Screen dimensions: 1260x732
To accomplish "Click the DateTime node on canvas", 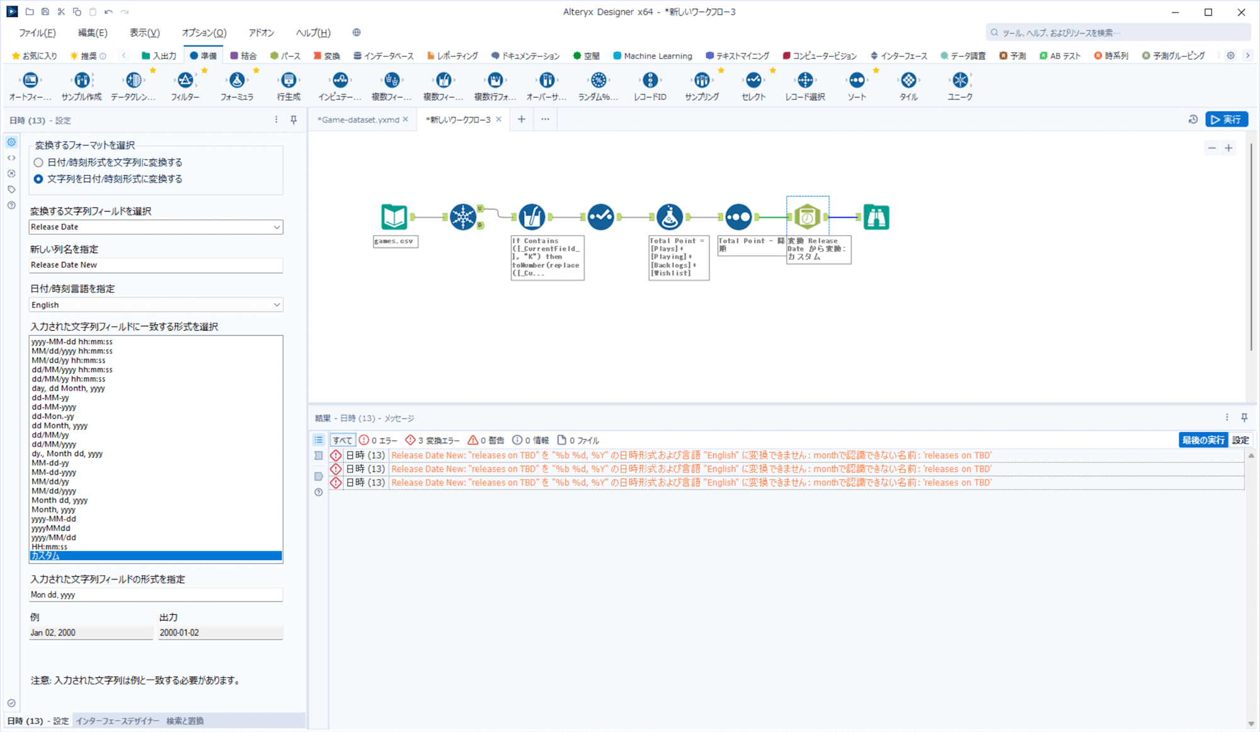I will point(807,217).
